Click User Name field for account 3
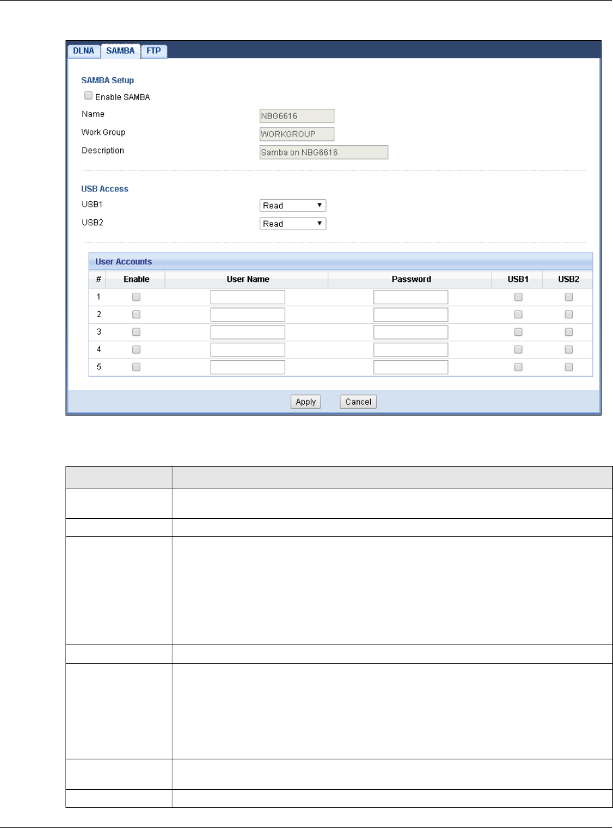The width and height of the screenshot is (613, 828). tap(248, 332)
